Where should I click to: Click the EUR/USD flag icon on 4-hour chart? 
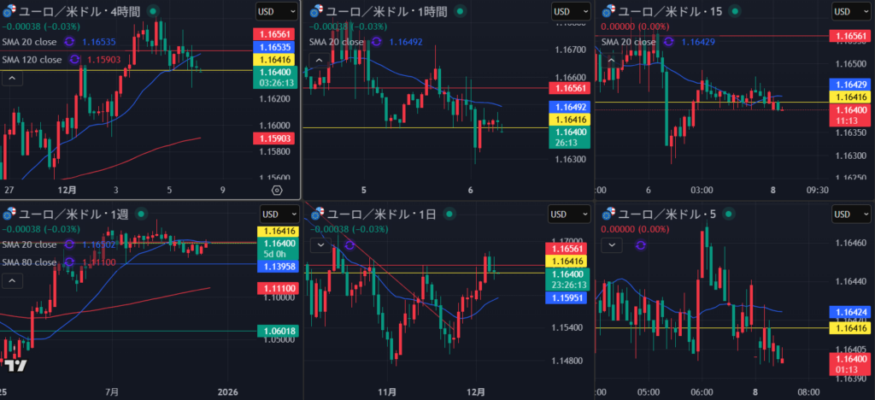click(9, 11)
